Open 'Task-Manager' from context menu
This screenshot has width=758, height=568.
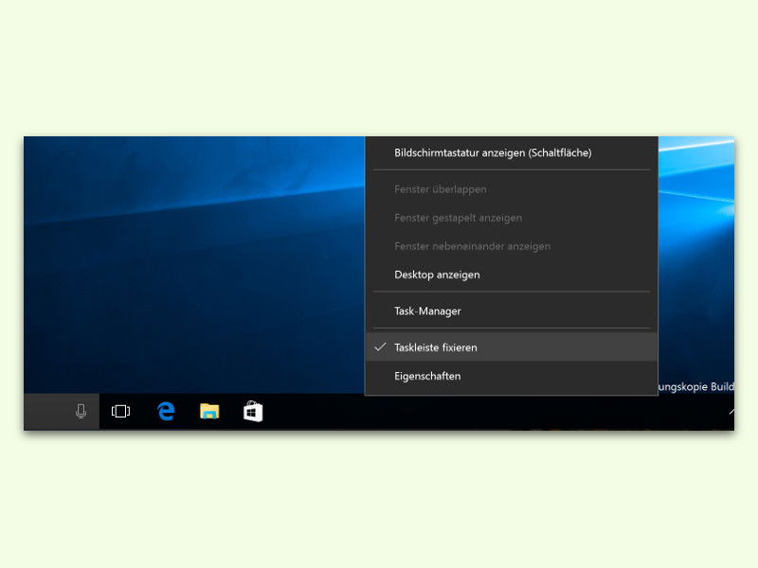(x=512, y=311)
